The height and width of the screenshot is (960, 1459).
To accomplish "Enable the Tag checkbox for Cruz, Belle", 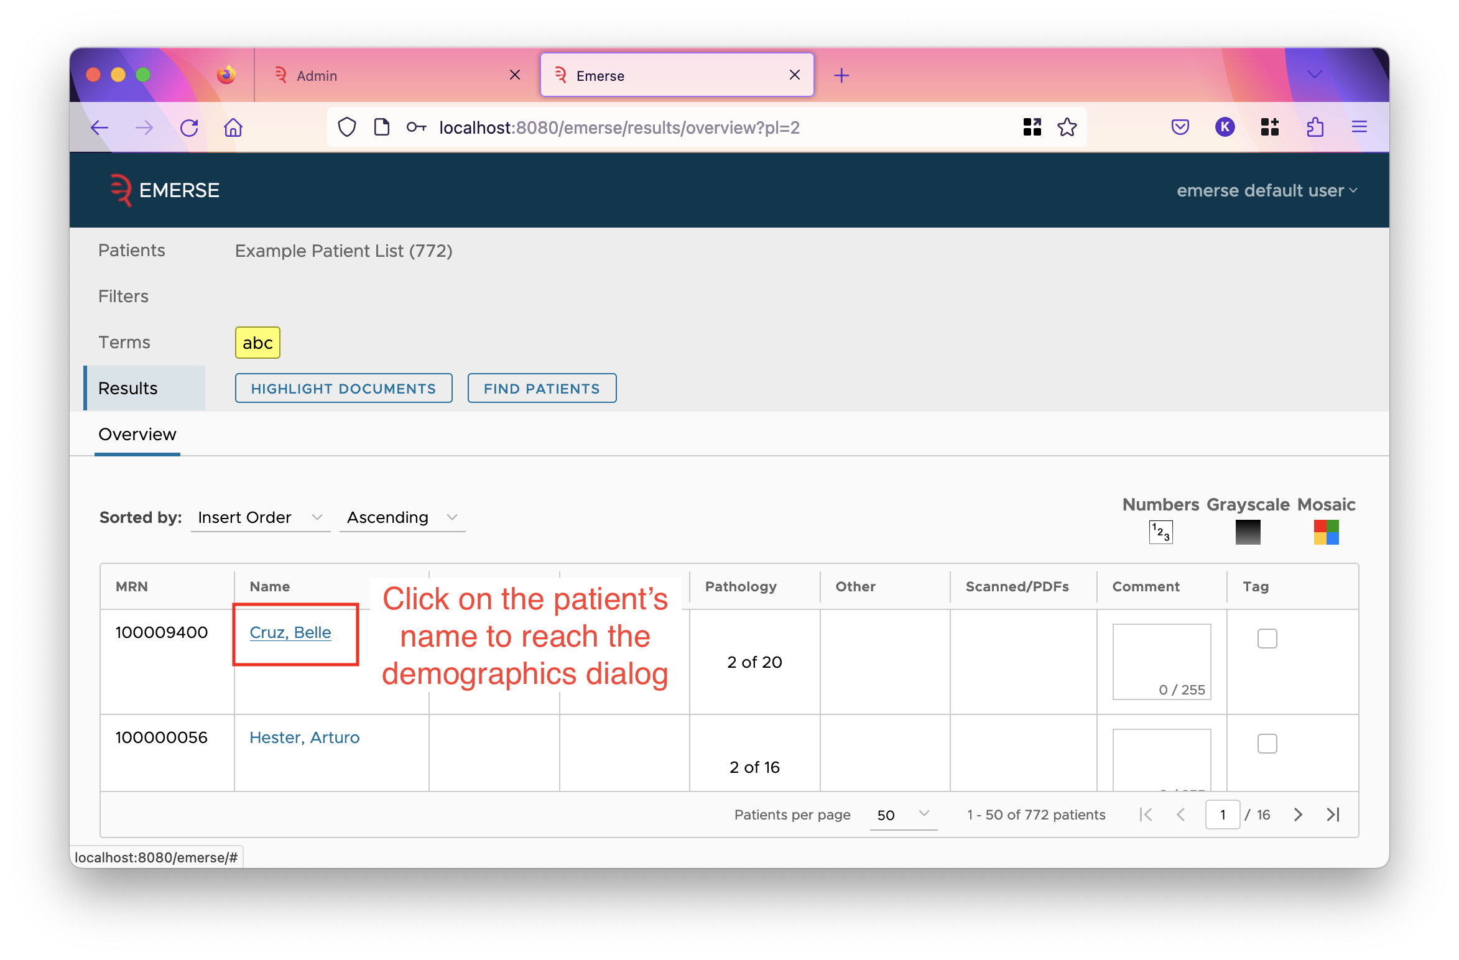I will tap(1267, 639).
